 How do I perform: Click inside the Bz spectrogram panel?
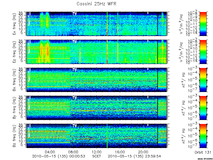pos(97,136)
